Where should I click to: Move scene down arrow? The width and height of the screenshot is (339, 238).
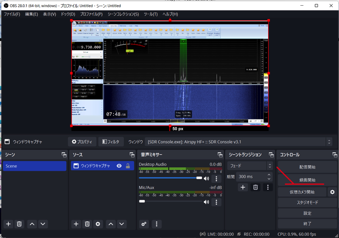(43, 224)
